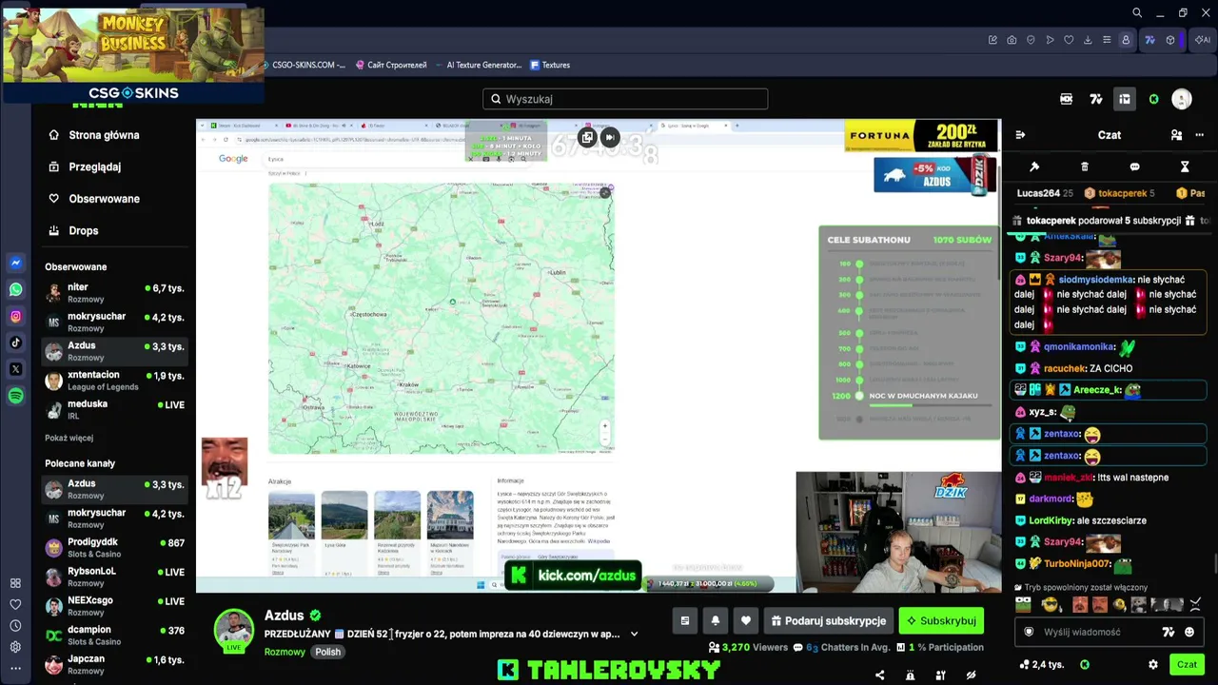Screen dimensions: 1218x685
Task: Click Subskrybuj button
Action: tap(941, 621)
